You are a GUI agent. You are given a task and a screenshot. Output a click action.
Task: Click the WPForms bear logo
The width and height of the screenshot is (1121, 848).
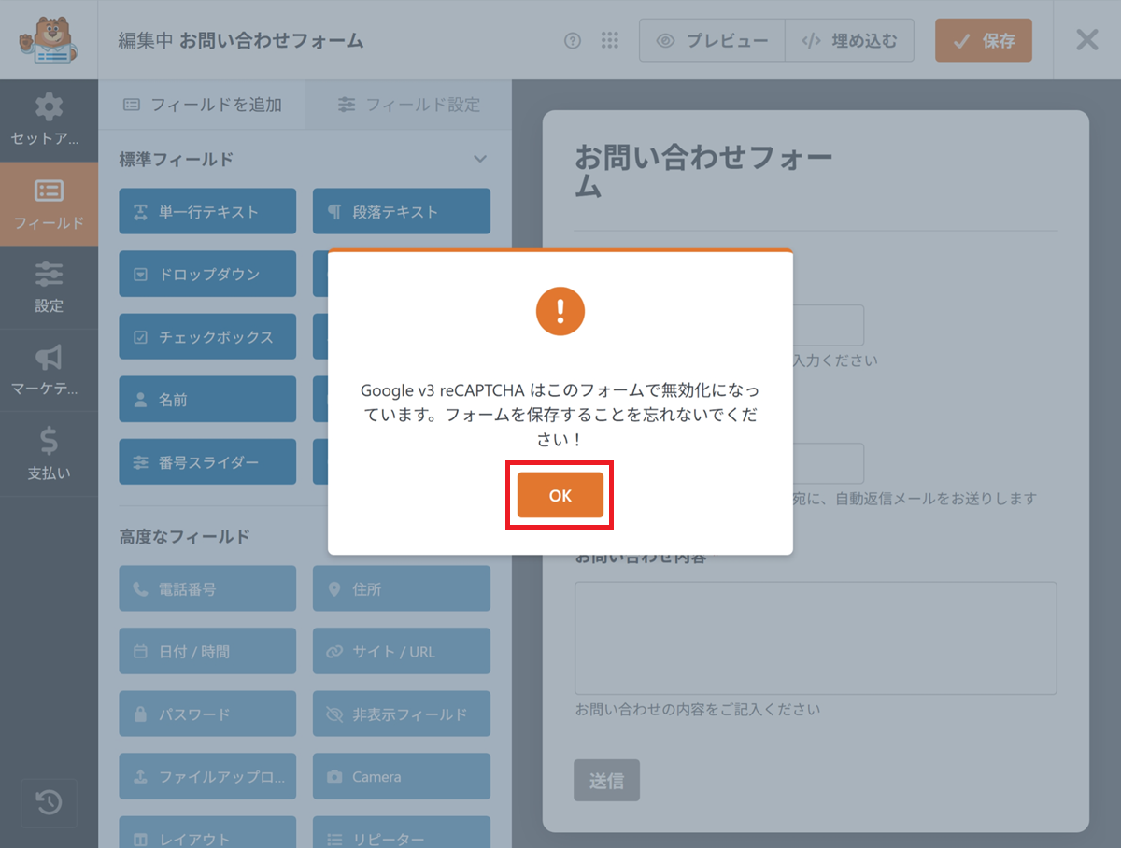(x=49, y=40)
